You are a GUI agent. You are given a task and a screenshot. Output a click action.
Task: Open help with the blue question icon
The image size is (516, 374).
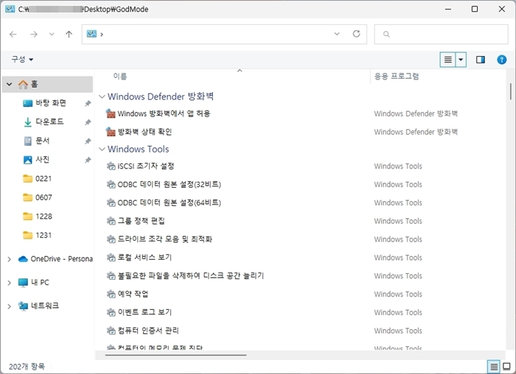click(x=501, y=60)
